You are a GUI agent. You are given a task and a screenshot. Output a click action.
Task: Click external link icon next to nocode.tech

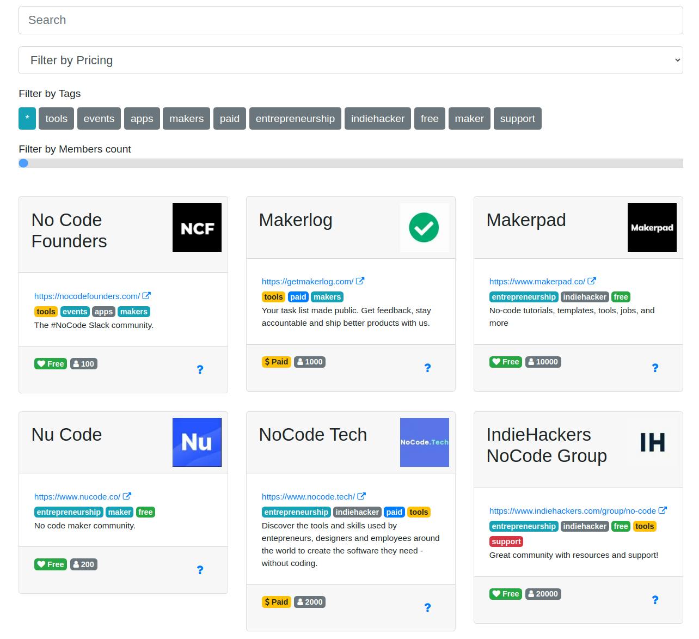[x=361, y=496]
